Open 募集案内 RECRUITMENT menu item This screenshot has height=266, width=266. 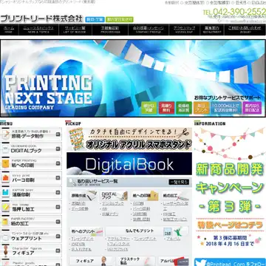(211, 30)
